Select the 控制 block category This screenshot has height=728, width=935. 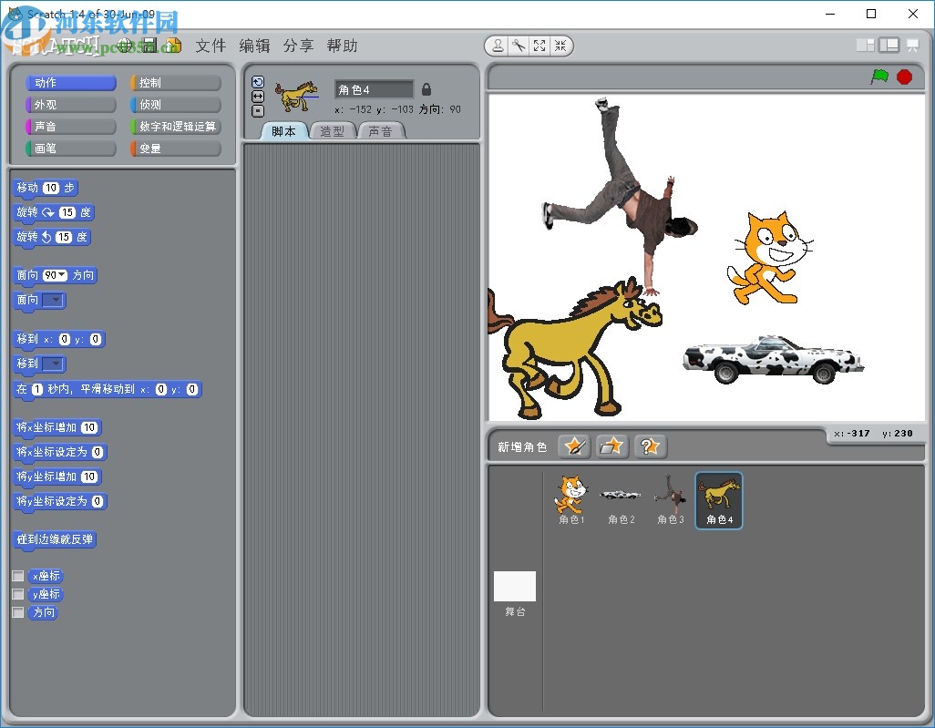point(176,83)
